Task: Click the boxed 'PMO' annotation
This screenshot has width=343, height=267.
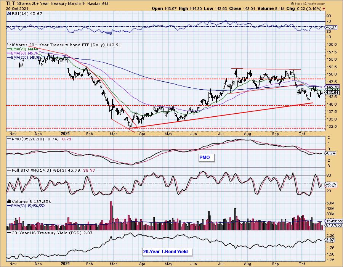Action: [x=207, y=158]
